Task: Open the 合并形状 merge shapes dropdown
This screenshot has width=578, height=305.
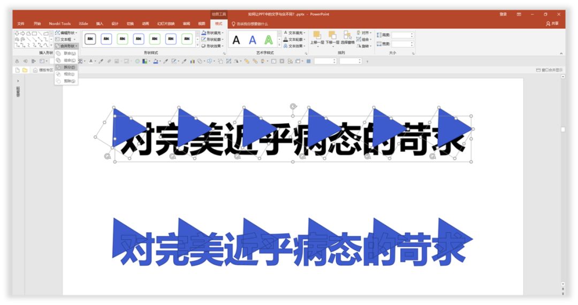Action: pyautogui.click(x=66, y=46)
